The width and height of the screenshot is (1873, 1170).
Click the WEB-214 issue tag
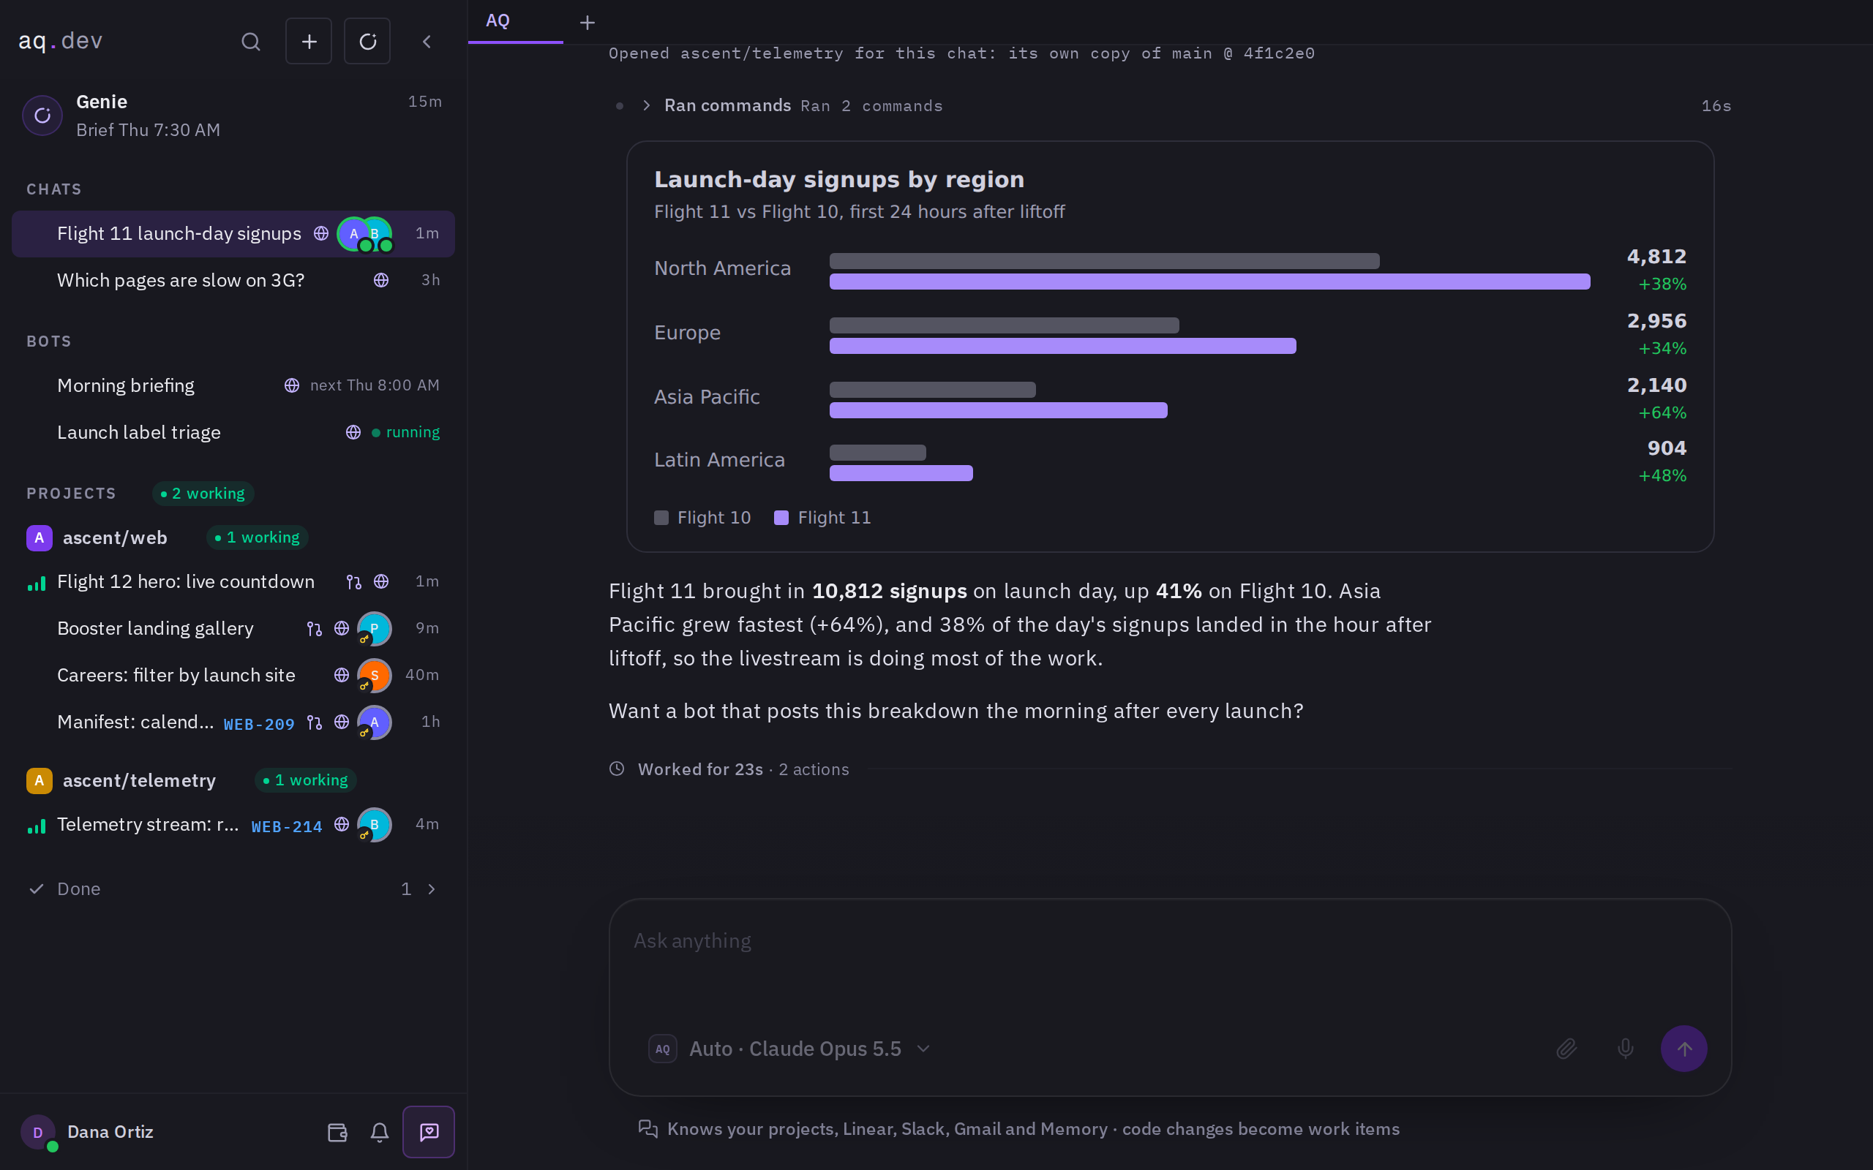tap(286, 827)
